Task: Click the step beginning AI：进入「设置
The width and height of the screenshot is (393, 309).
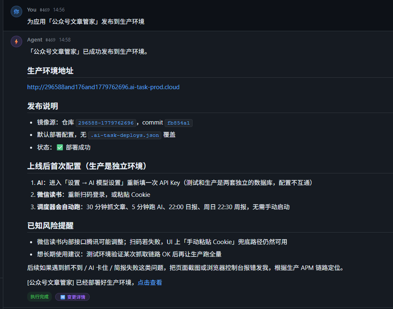Action: click(x=175, y=183)
